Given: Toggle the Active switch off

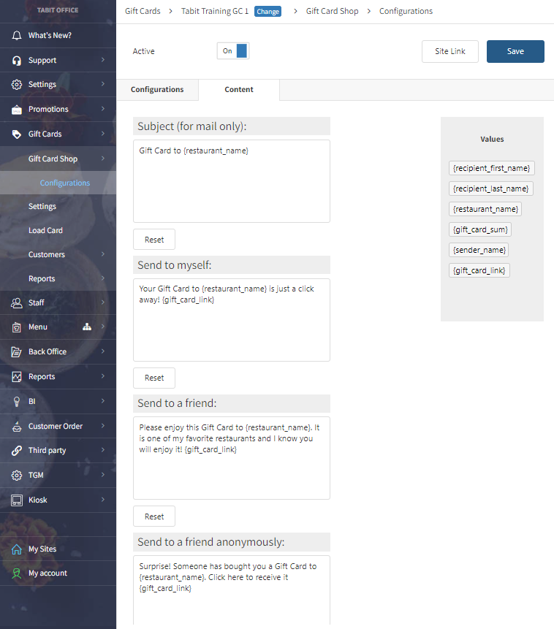Looking at the screenshot, I should [x=233, y=51].
